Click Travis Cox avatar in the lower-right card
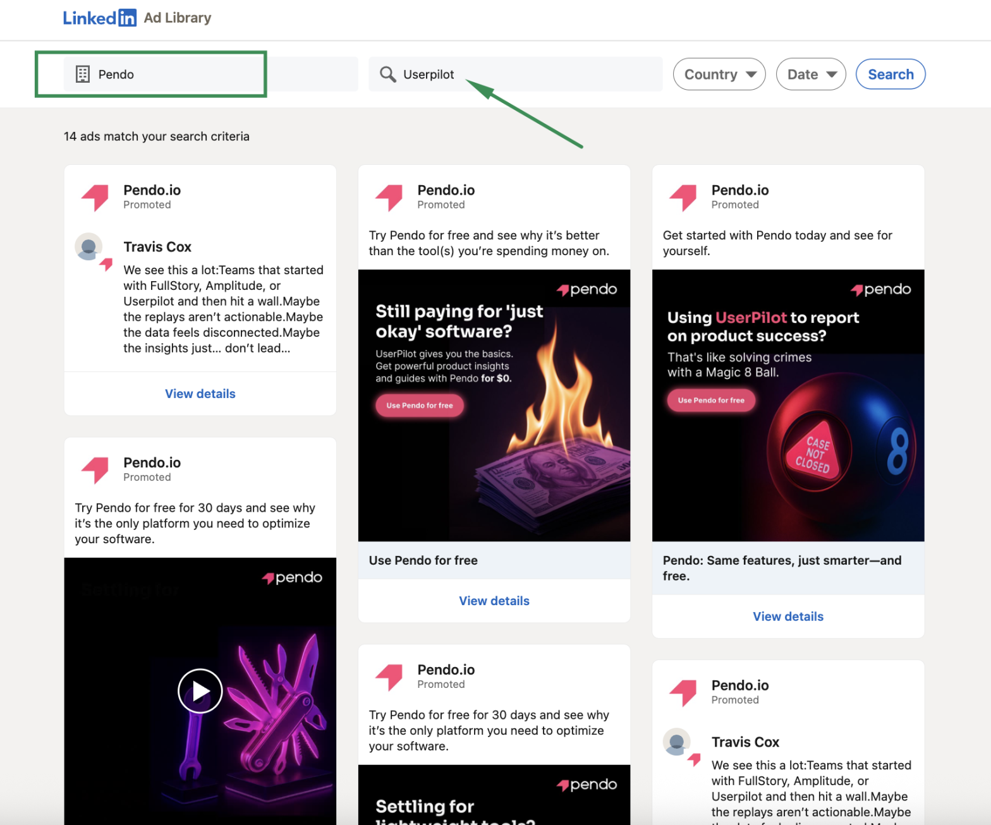The width and height of the screenshot is (991, 825). (677, 742)
